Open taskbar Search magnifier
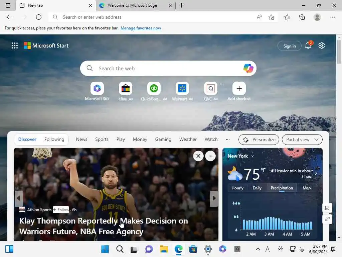The height and width of the screenshot is (257, 342). [x=120, y=249]
